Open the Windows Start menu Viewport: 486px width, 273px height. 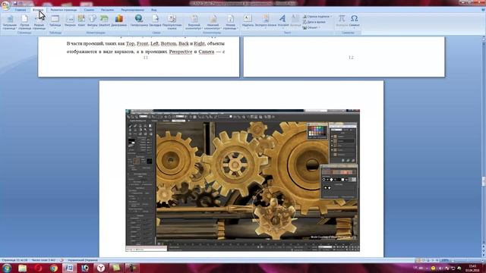pyautogui.click(x=7, y=268)
